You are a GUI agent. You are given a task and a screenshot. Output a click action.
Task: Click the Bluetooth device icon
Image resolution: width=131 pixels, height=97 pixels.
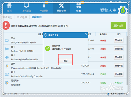7,66
